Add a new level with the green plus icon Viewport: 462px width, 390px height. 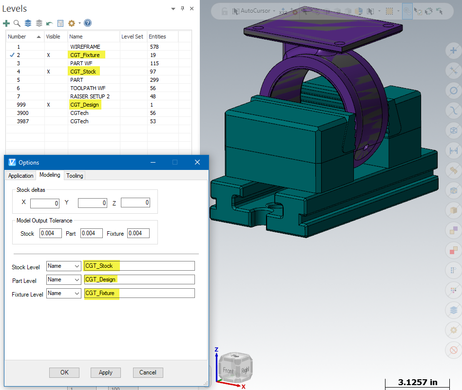pyautogui.click(x=6, y=23)
